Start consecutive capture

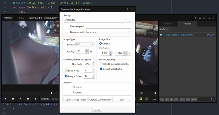122,100
